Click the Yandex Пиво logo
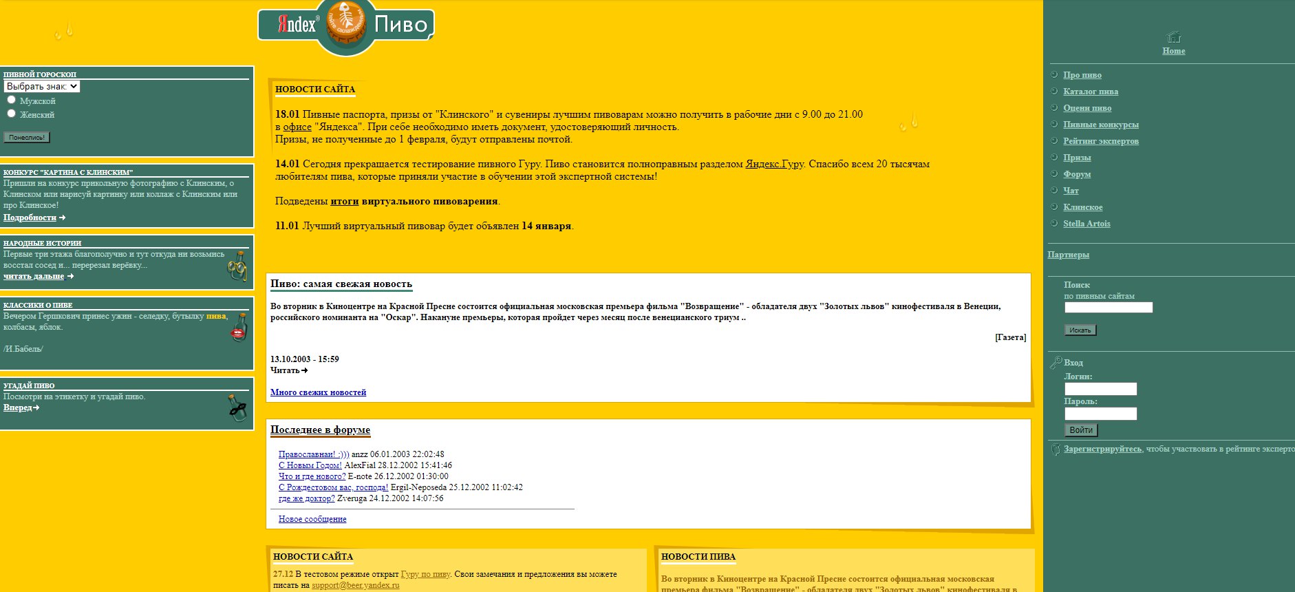1295x592 pixels. point(346,26)
